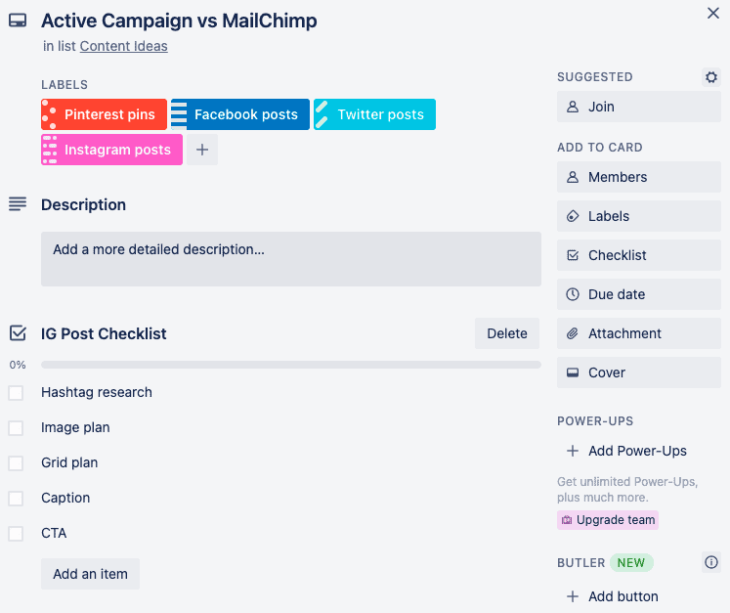Viewport: 730px width, 613px height.
Task: Click the Facebook posts blue label
Action: click(x=240, y=114)
